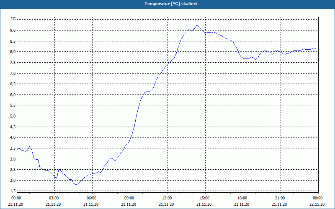Select the '21.11.20' date under 06:00
The image size is (335, 209).
coord(91,204)
